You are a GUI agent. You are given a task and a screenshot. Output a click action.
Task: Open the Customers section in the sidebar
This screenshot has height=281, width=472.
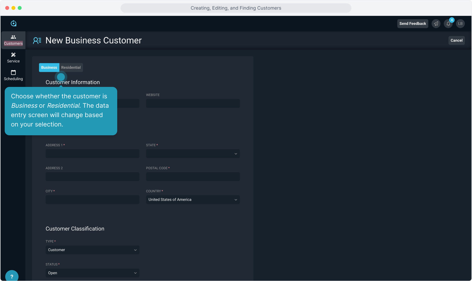(x=13, y=40)
